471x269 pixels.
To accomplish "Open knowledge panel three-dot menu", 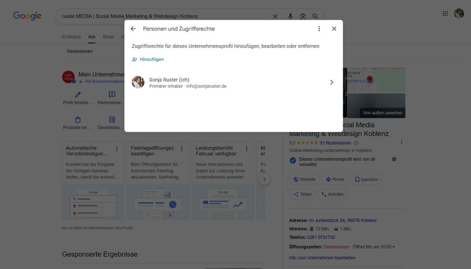I will pyautogui.click(x=401, y=143).
